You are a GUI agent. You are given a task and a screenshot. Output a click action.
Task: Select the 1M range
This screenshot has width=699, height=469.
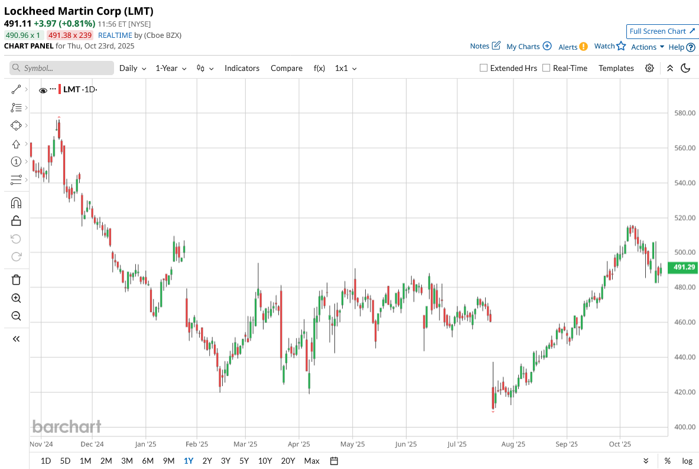click(x=85, y=461)
